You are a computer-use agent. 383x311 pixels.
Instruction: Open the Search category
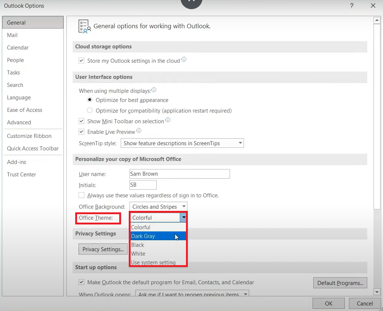(33, 85)
